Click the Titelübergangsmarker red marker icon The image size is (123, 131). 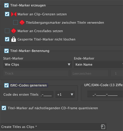click(22, 23)
